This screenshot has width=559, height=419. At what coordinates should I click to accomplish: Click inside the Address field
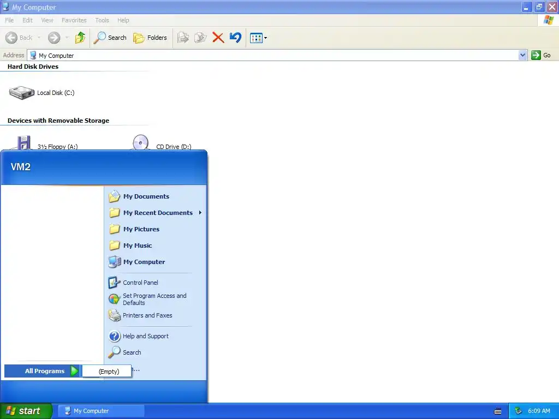(x=273, y=55)
